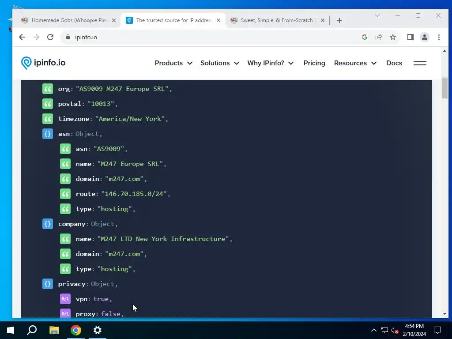
Task: Click the string icon beside org
Action: (48, 89)
